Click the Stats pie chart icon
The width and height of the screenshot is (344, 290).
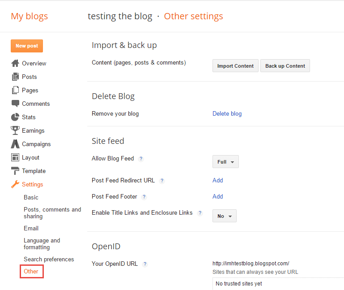pos(15,117)
